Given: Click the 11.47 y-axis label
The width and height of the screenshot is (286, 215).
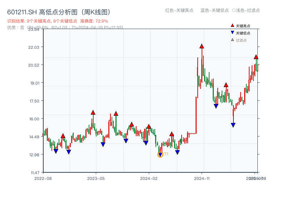Looking at the screenshot, I should click(x=35, y=173).
